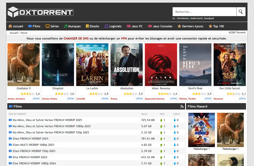Click the house icon beside Accueil
254x166 pixels.
point(10,26)
